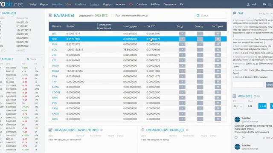Click 184.17128318 in sidebar balances
273x153 pixels.
[23, 30]
